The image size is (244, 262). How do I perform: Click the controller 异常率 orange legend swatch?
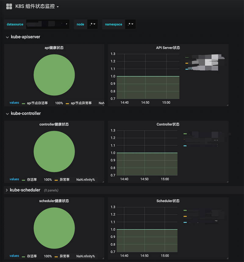click(56, 180)
